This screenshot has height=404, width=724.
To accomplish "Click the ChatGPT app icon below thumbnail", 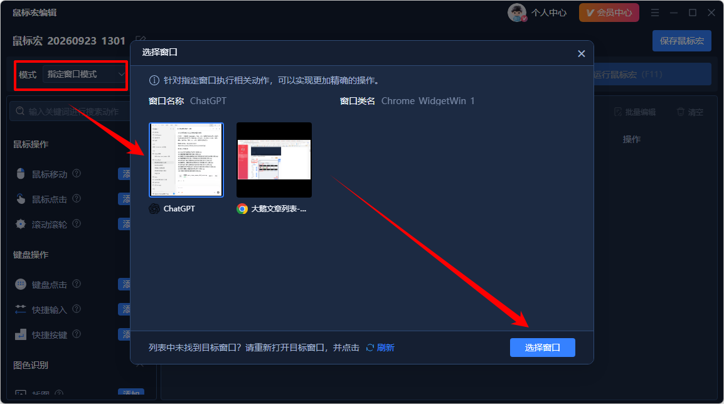I will click(x=154, y=209).
